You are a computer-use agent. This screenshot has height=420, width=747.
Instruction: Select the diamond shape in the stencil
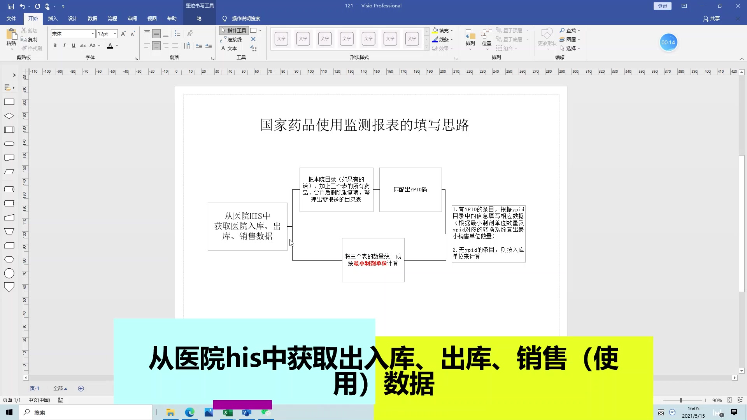(9, 116)
